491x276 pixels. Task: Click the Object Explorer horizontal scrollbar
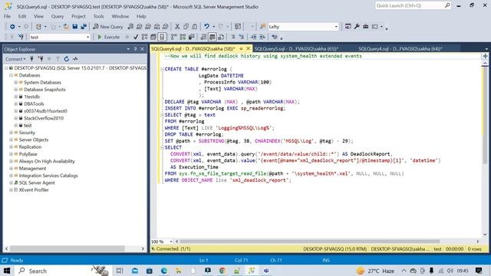tap(67, 248)
